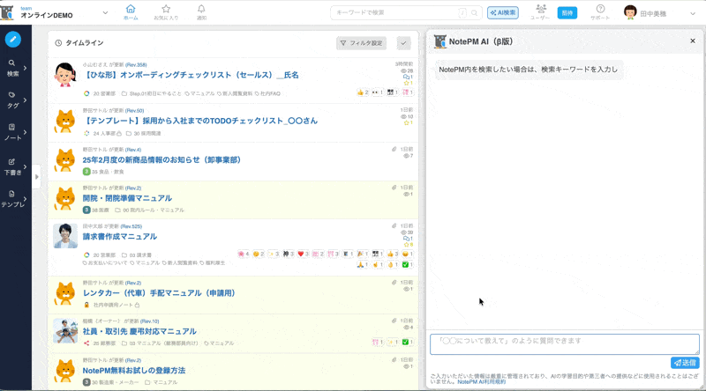The image size is (706, 391).
Task: Click the フィルタ設定 filter button
Action: [361, 42]
